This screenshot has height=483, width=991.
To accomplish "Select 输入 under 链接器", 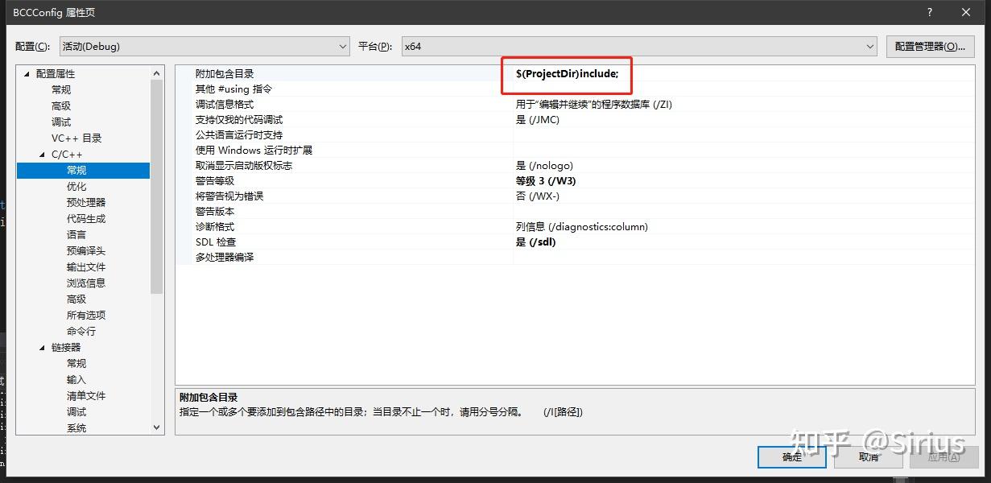I will (x=76, y=379).
